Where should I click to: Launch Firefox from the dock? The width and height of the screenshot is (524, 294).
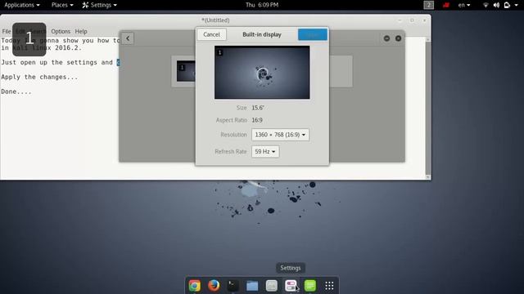pyautogui.click(x=214, y=286)
